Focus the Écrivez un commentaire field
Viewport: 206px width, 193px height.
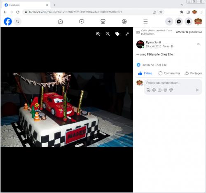(x=173, y=83)
